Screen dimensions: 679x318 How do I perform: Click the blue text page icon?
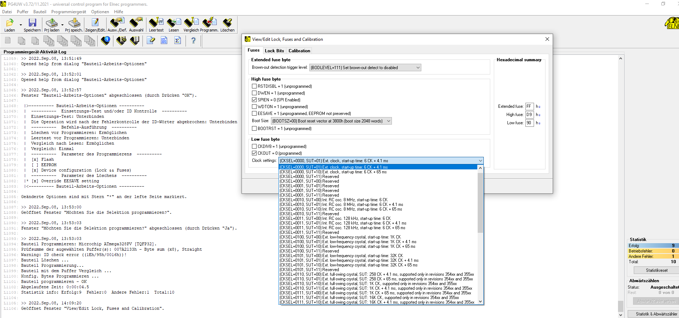point(164,40)
